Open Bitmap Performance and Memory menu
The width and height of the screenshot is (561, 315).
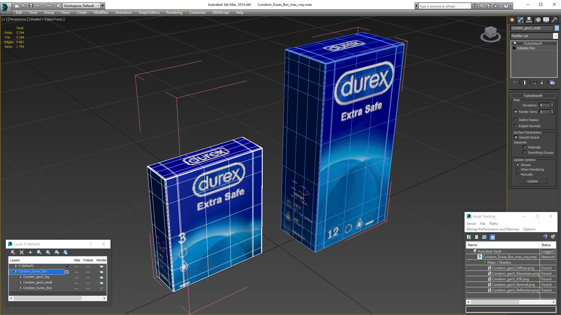(x=493, y=229)
